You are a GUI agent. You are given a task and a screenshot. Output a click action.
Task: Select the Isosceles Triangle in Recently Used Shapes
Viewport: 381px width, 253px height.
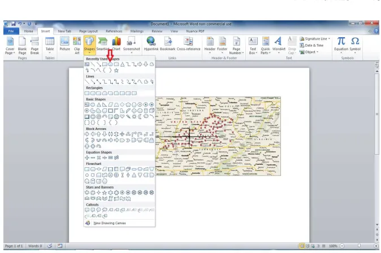[123, 64]
